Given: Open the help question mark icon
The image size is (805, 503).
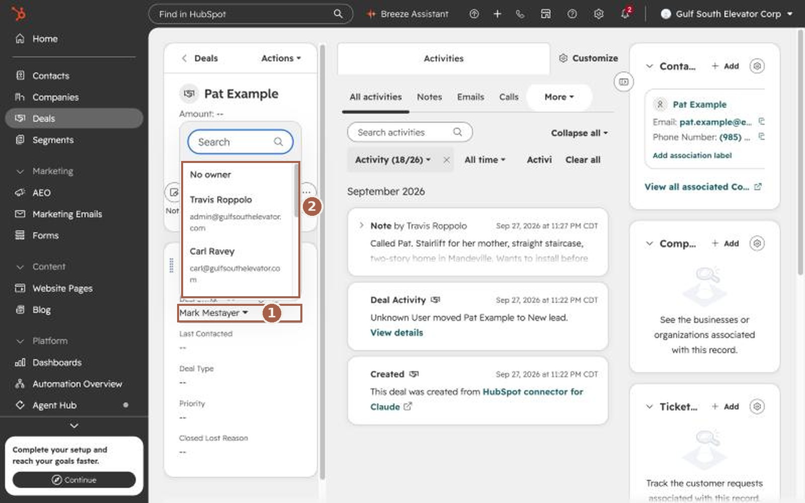Looking at the screenshot, I should (x=572, y=14).
